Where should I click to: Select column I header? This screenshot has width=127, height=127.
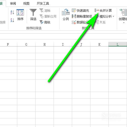click(63, 44)
